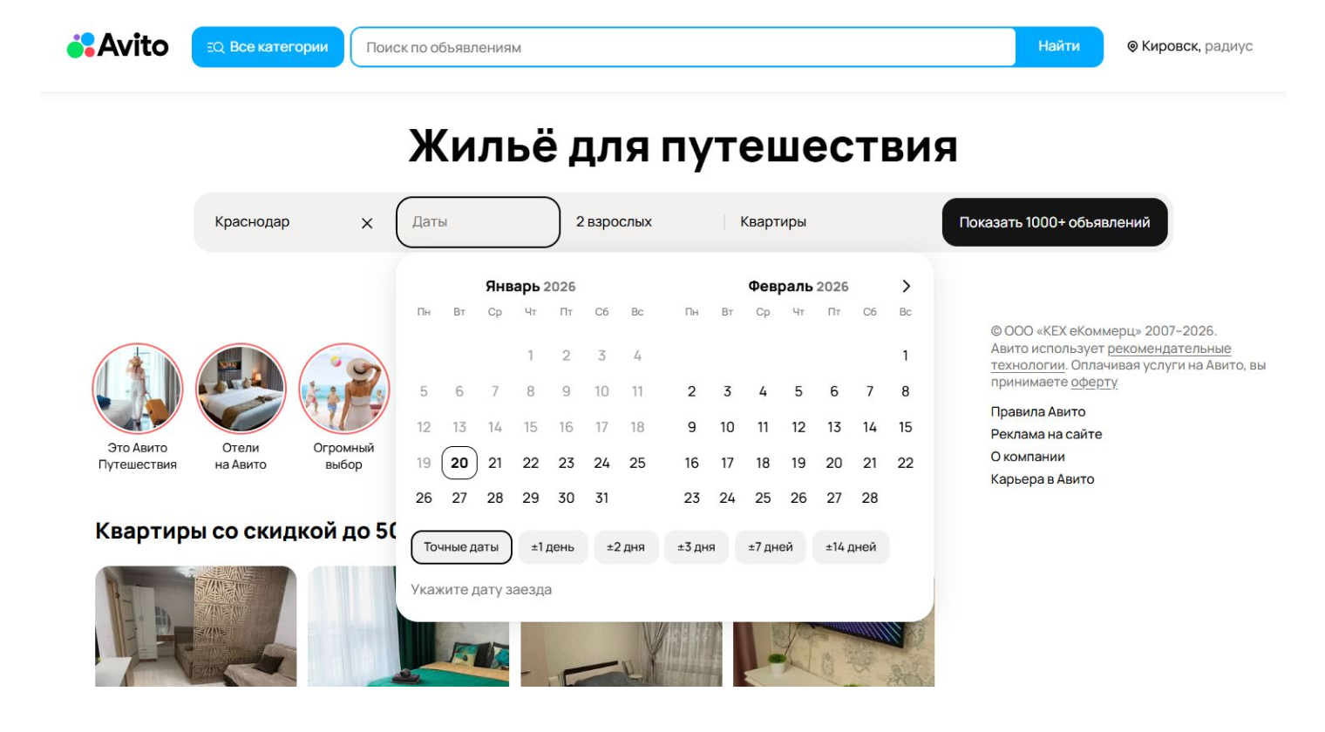Open the Квартиры housing type selector

pos(774,221)
